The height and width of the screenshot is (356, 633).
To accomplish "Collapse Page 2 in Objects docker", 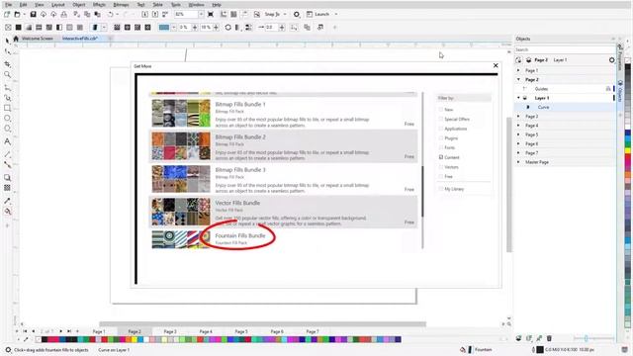I will 518,79.
